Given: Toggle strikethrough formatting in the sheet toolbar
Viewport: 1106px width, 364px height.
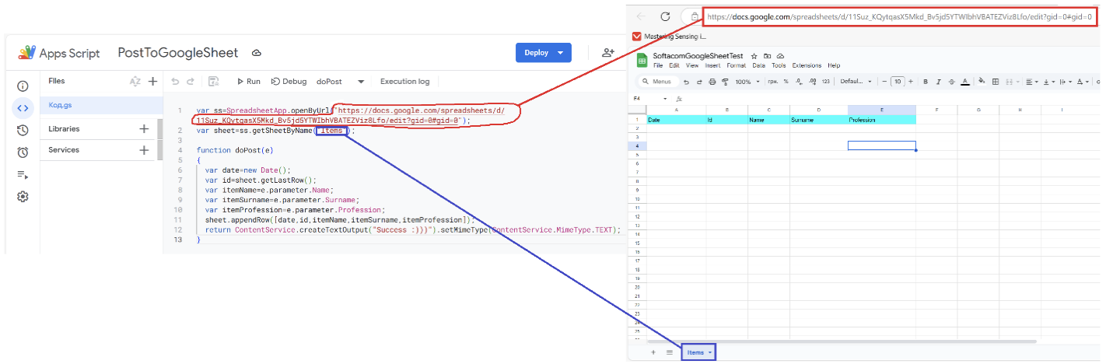Looking at the screenshot, I should point(951,81).
